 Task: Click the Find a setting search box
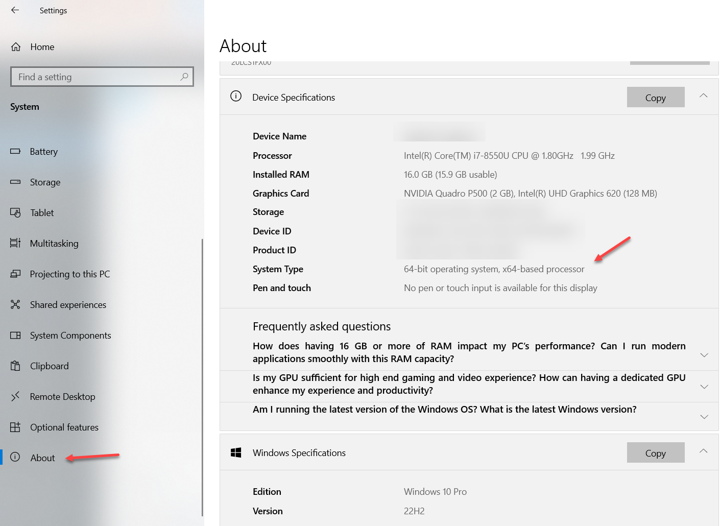[x=94, y=77]
